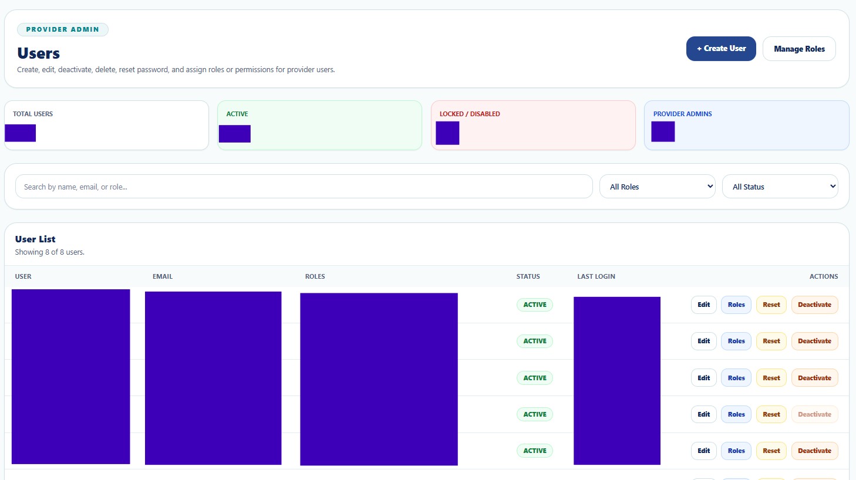Edit the third user in the list

[x=704, y=378]
